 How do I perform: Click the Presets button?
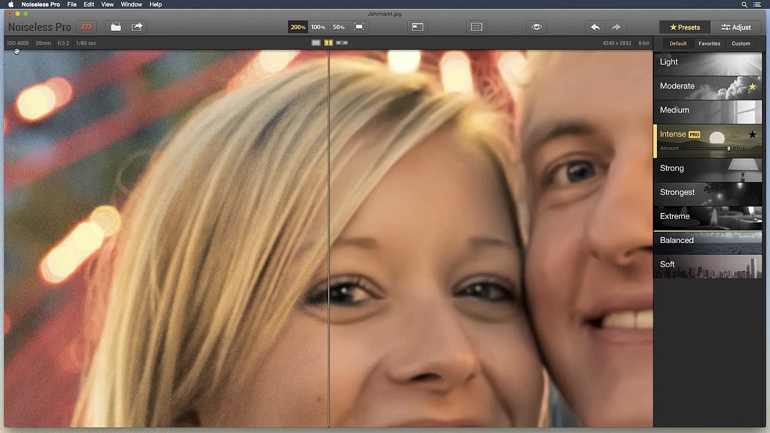click(x=685, y=27)
